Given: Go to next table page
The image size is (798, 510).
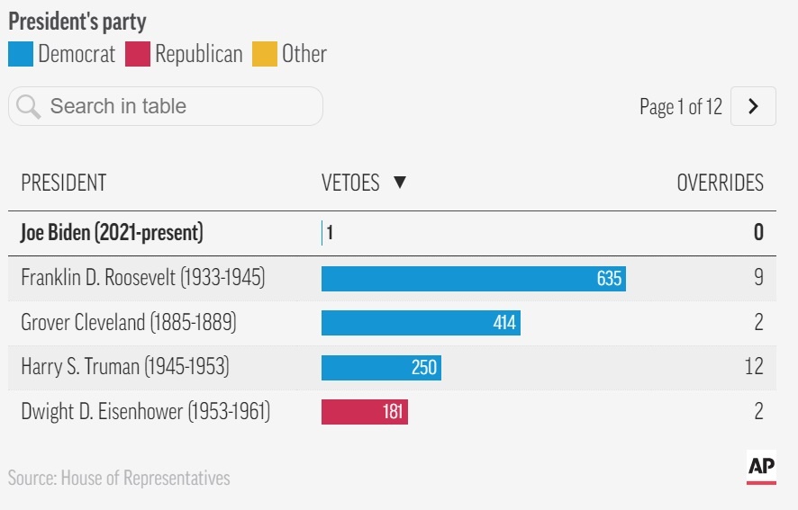Looking at the screenshot, I should pyautogui.click(x=753, y=106).
